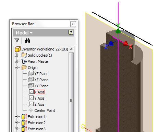Select Center Point in browser
159x132 pixels.
tap(45, 111)
